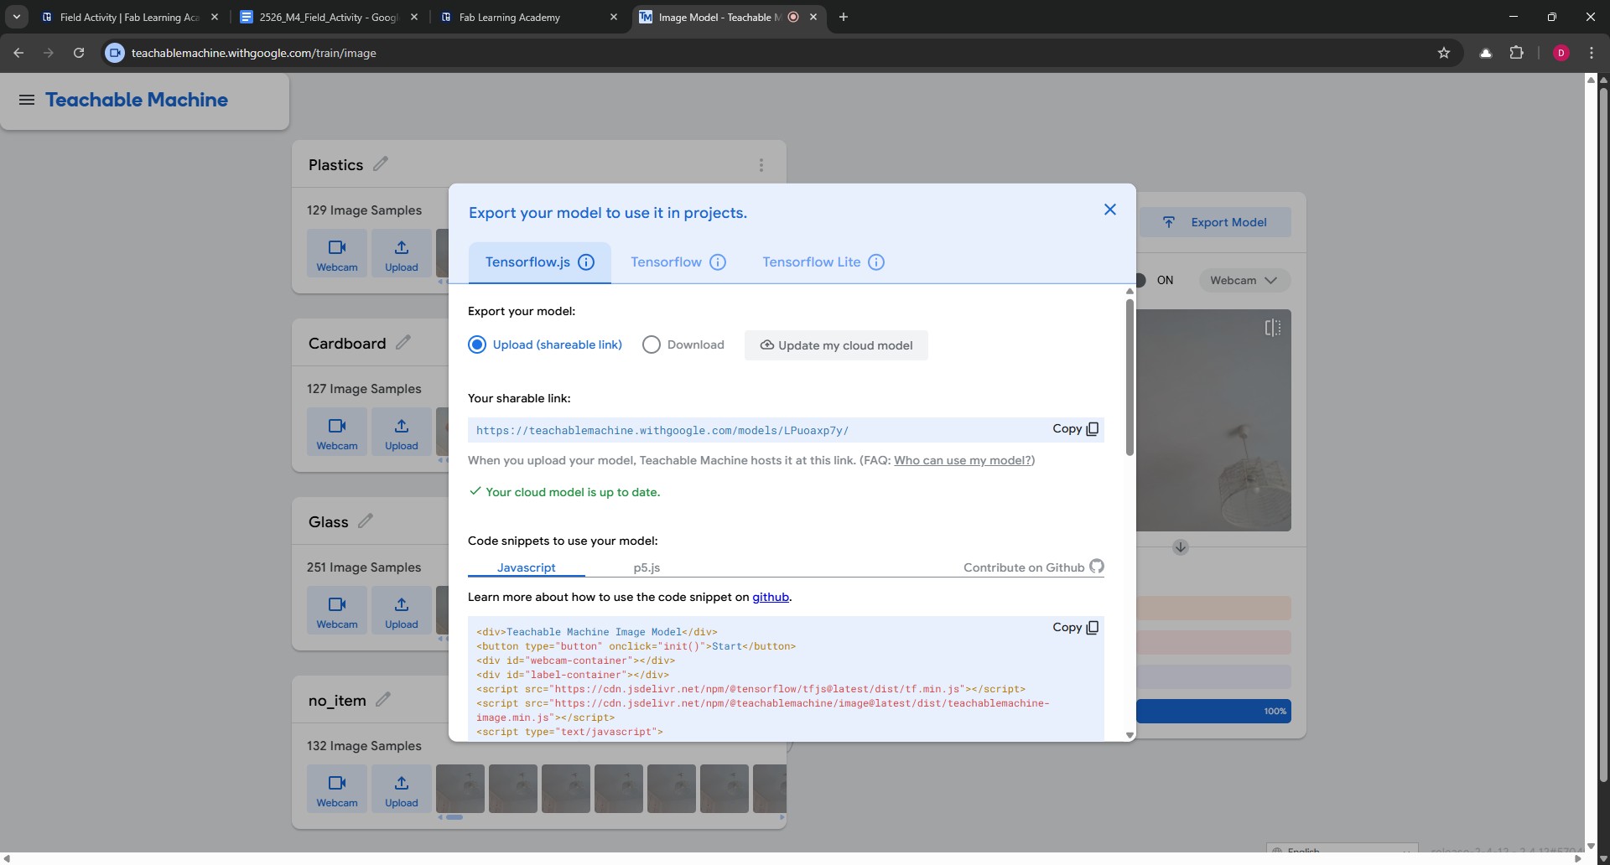Bookmark this page with the star icon
This screenshot has height=865, width=1610.
click(x=1443, y=53)
